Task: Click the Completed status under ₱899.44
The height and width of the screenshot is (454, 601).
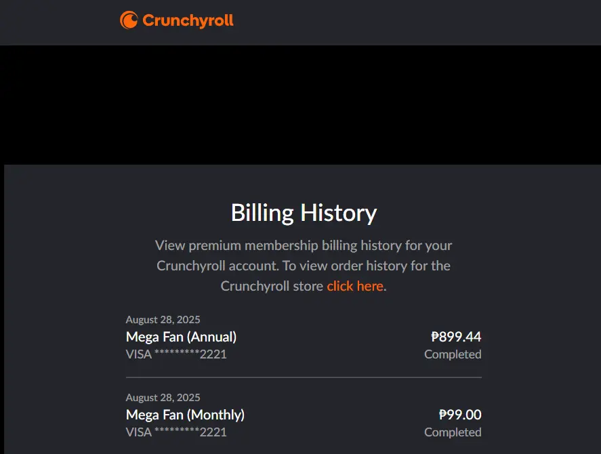Action: [x=453, y=354]
